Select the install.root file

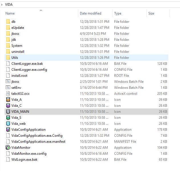19,76
